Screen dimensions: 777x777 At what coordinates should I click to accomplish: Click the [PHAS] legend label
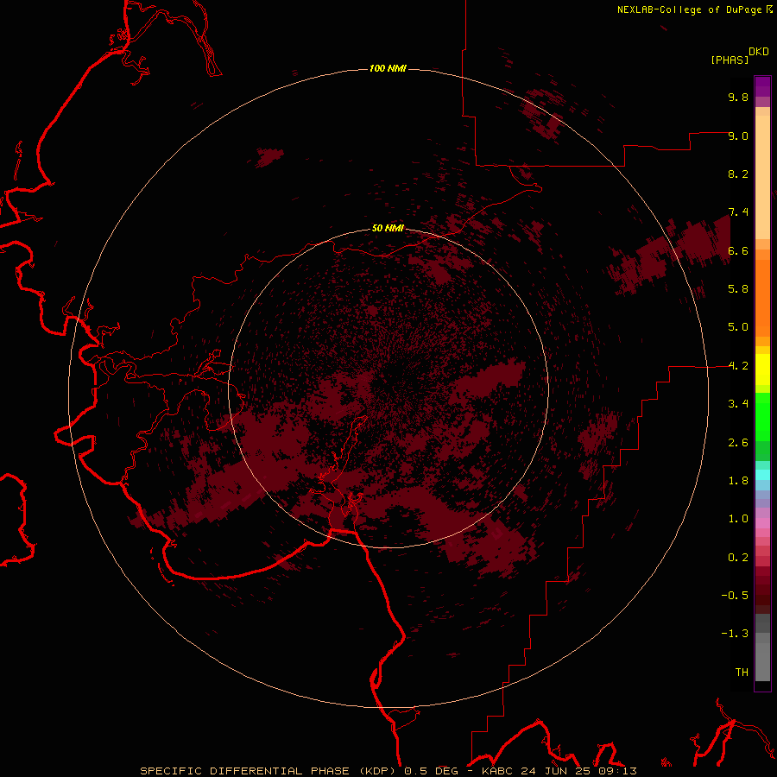tap(730, 60)
